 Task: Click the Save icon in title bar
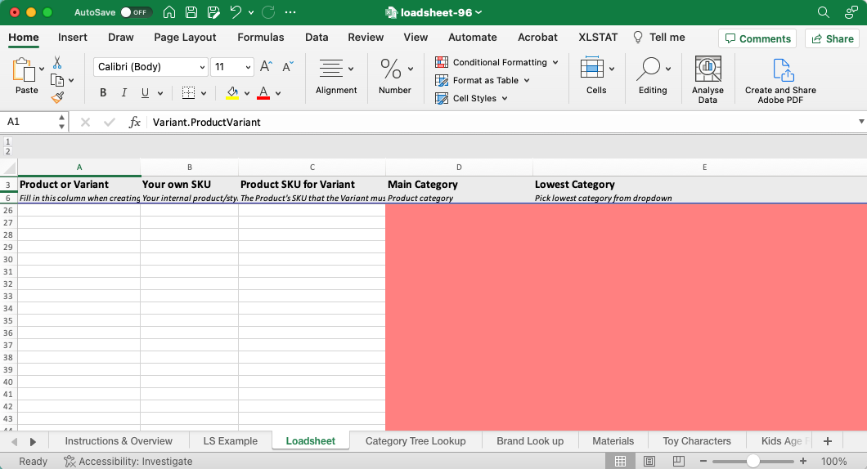[191, 12]
